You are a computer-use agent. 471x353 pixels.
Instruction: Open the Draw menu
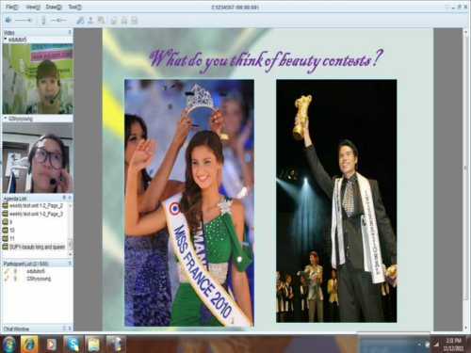[x=54, y=8]
